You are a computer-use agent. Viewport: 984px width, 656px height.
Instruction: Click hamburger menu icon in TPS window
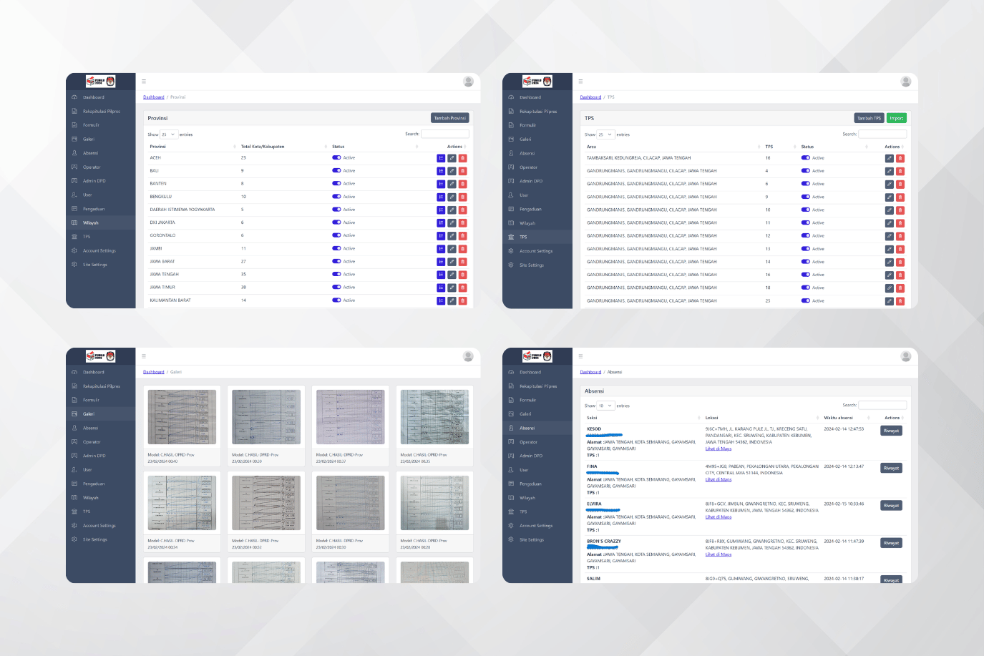(580, 82)
